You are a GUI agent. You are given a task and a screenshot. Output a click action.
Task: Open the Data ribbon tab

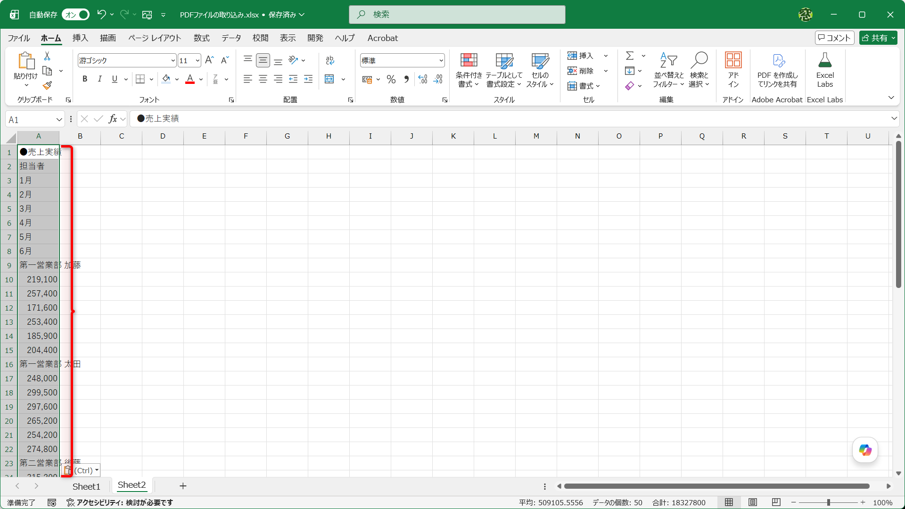tap(231, 38)
